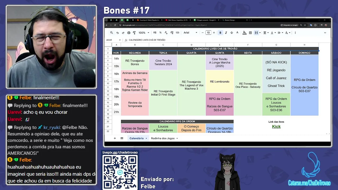Open the text color picker
Screen dimensions: 338x190
point(237,33)
